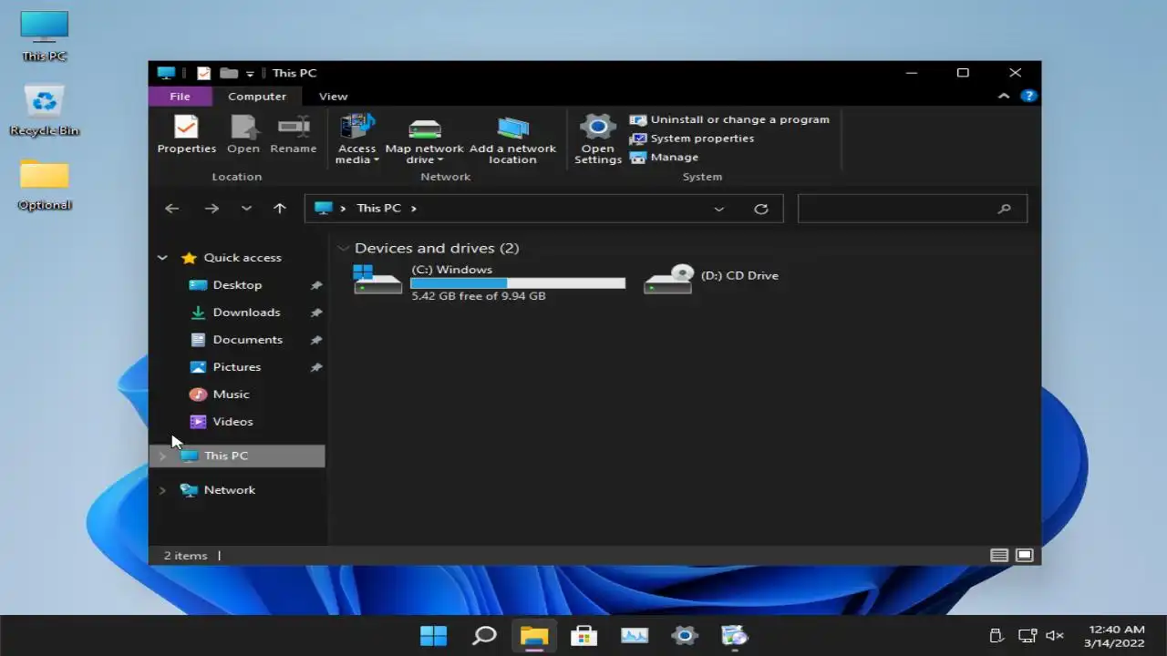1167x656 pixels.
Task: Select Desktop in Quick access
Action: tap(237, 285)
